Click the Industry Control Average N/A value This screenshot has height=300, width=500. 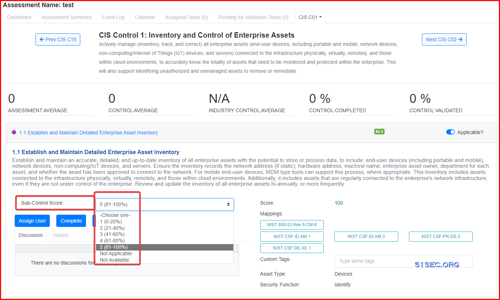219,99
